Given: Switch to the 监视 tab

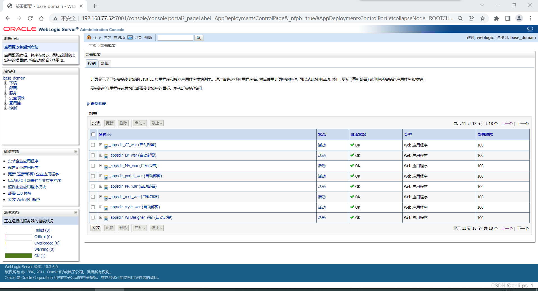Looking at the screenshot, I should (x=105, y=64).
